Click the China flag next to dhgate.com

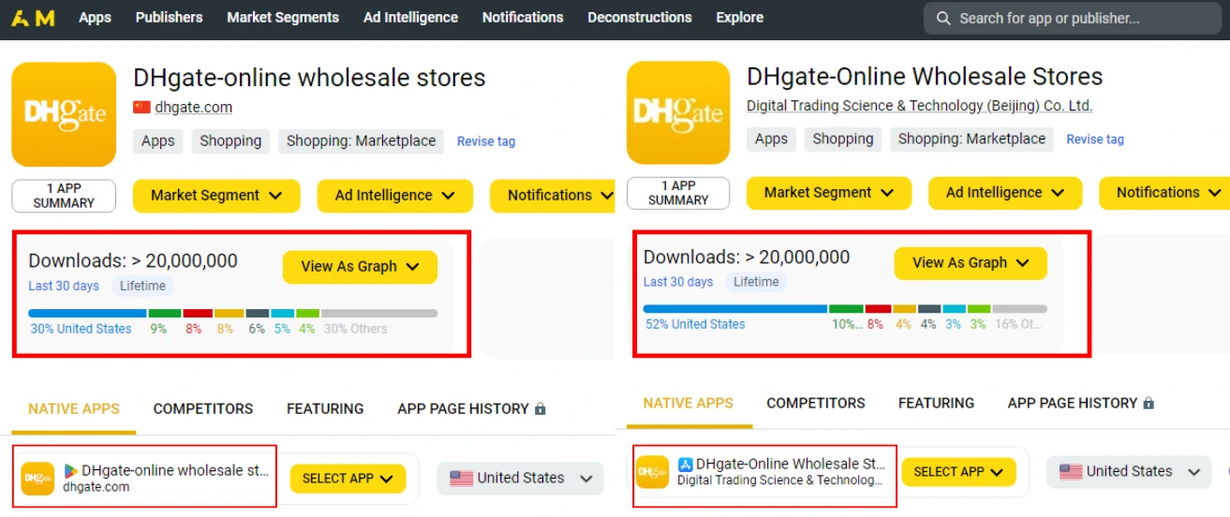142,107
